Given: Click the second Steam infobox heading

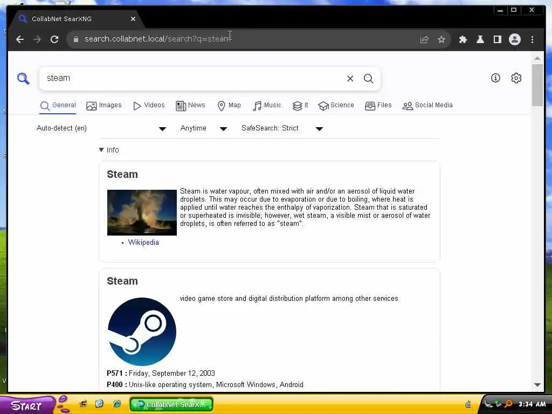Looking at the screenshot, I should tap(122, 281).
